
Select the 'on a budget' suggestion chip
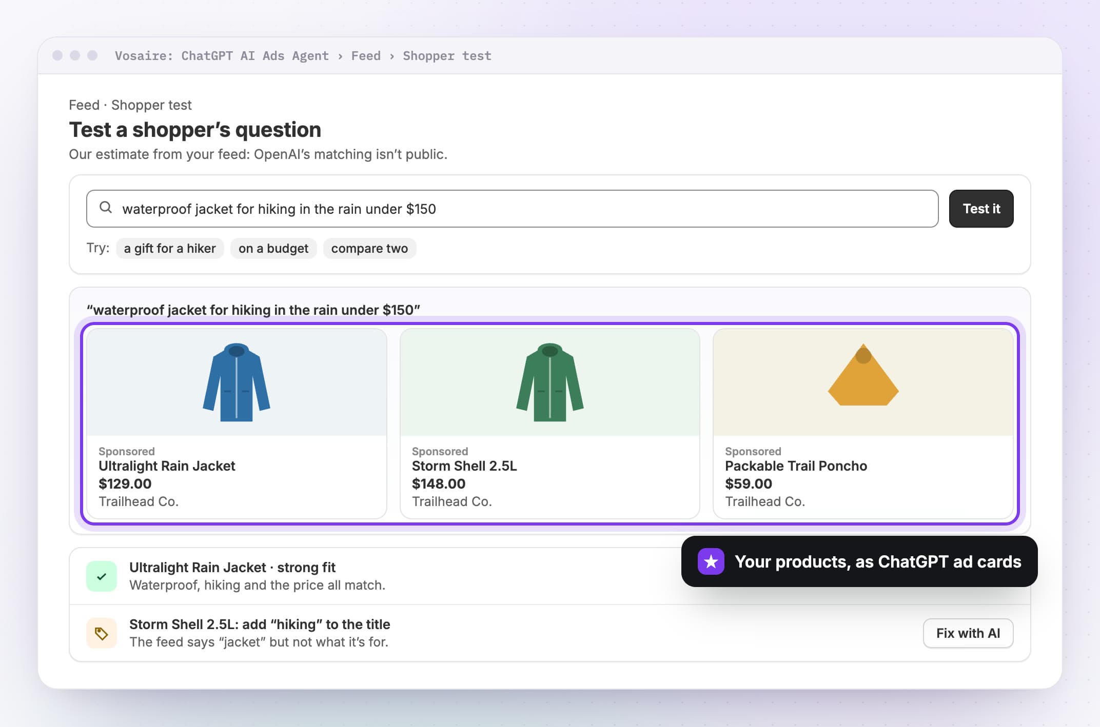point(273,249)
